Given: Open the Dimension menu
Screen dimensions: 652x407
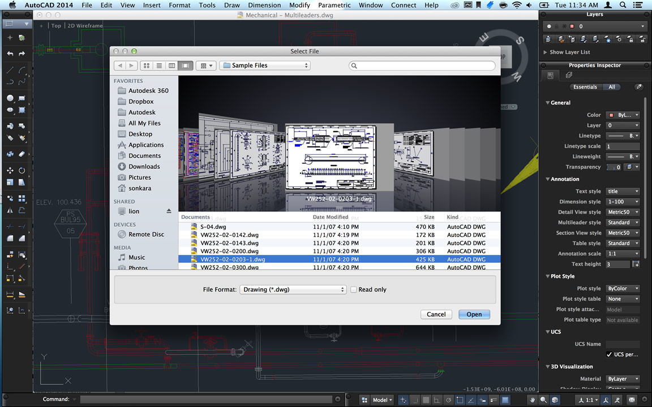Looking at the screenshot, I should click(264, 5).
